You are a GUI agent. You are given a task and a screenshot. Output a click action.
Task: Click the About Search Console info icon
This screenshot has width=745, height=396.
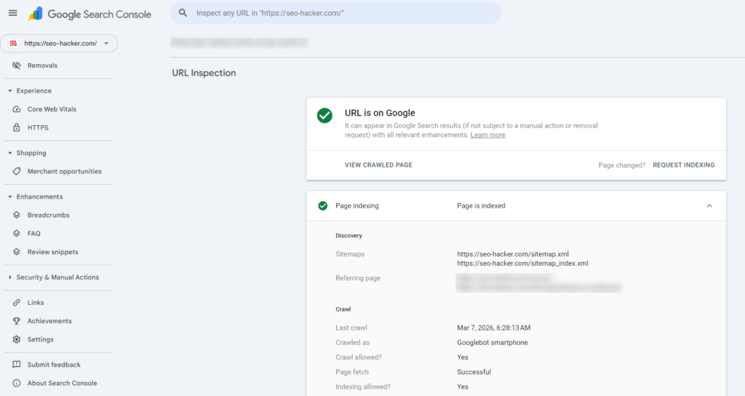click(17, 383)
